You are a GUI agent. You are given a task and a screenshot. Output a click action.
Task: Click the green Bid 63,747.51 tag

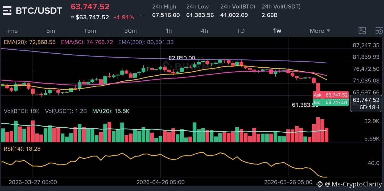point(331,102)
